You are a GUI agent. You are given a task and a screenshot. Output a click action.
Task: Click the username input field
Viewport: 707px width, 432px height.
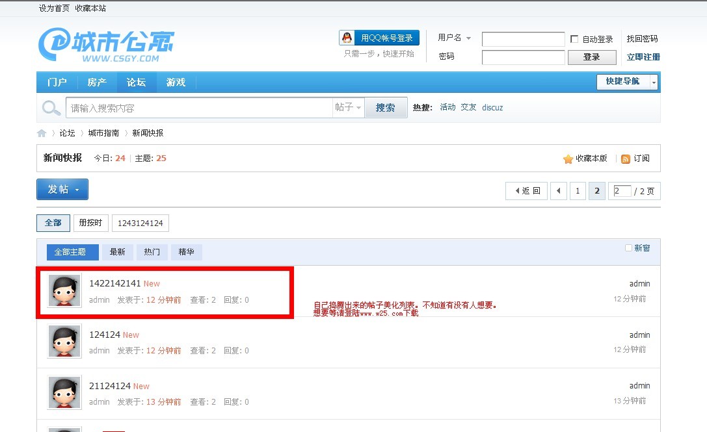[524, 39]
